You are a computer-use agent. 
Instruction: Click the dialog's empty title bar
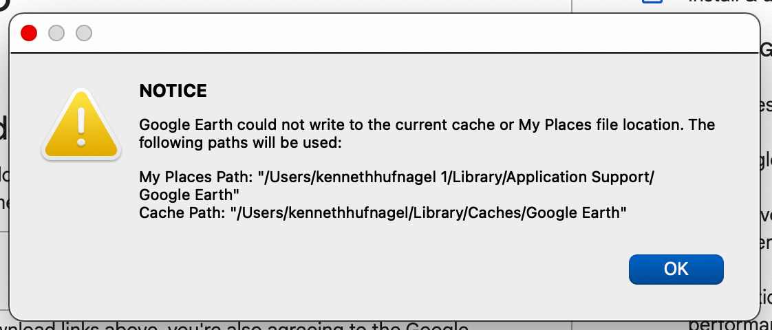pyautogui.click(x=413, y=33)
